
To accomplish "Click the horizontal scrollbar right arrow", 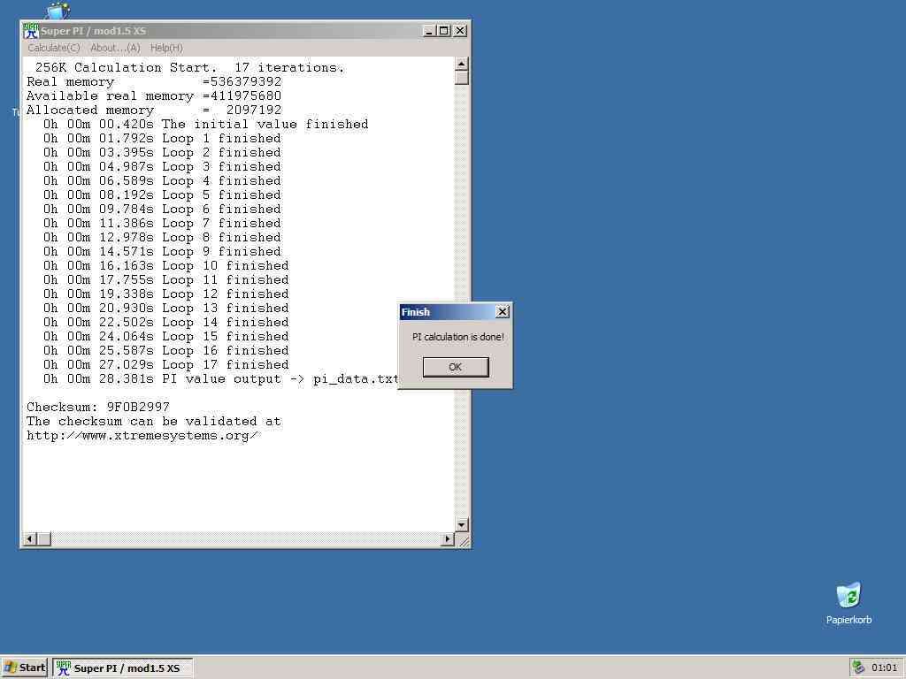I will (x=447, y=538).
